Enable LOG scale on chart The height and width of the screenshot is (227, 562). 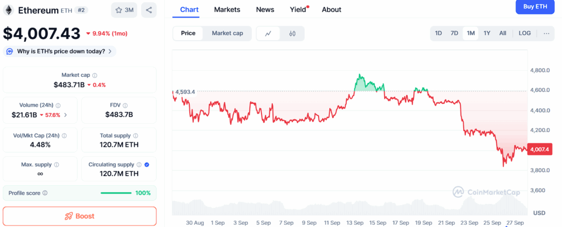click(x=525, y=34)
